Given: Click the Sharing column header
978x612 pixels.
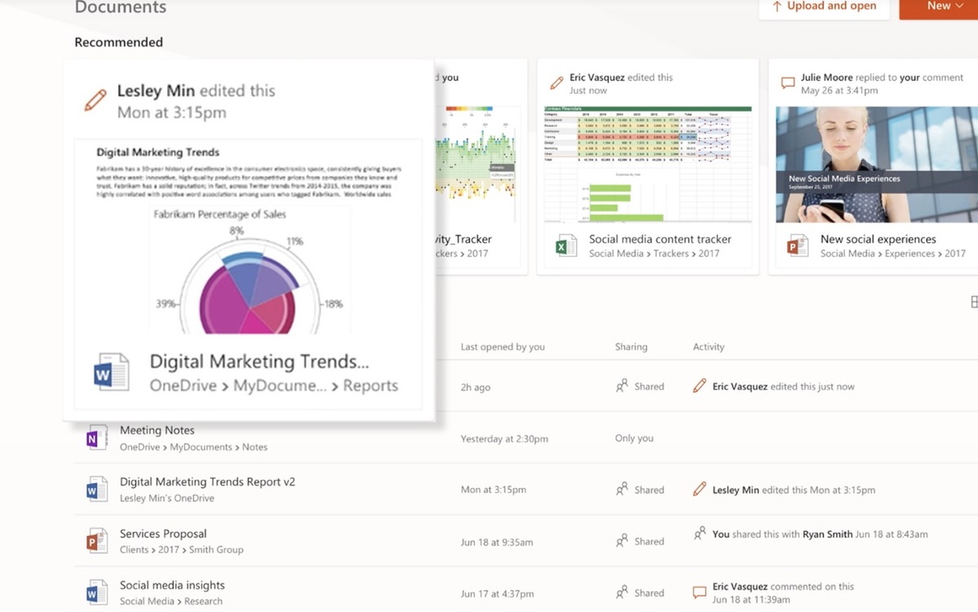Looking at the screenshot, I should (631, 347).
